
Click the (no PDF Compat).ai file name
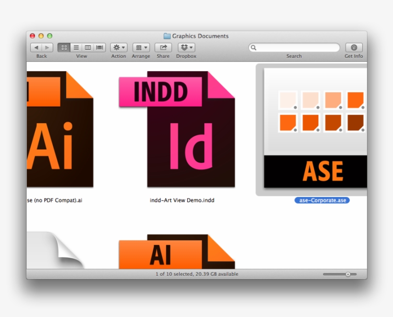point(55,200)
